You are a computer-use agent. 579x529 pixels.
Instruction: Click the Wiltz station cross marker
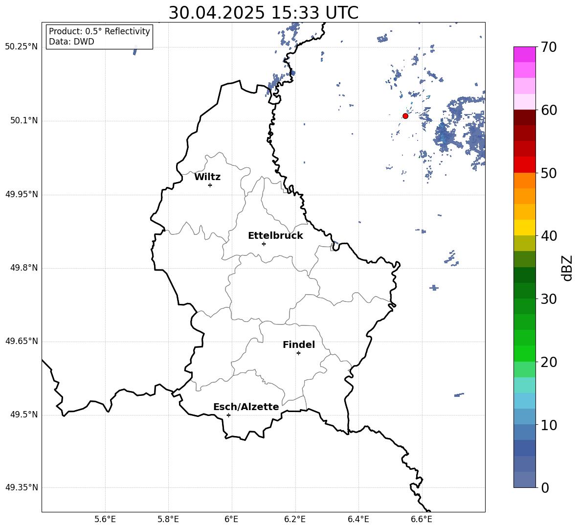click(x=210, y=185)
